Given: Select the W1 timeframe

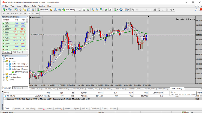Looking at the screenshot, I should click(33, 14).
